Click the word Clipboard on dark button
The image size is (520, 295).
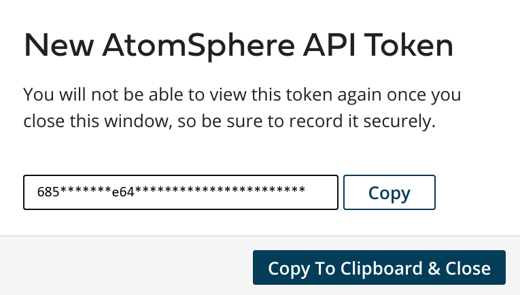point(381,268)
